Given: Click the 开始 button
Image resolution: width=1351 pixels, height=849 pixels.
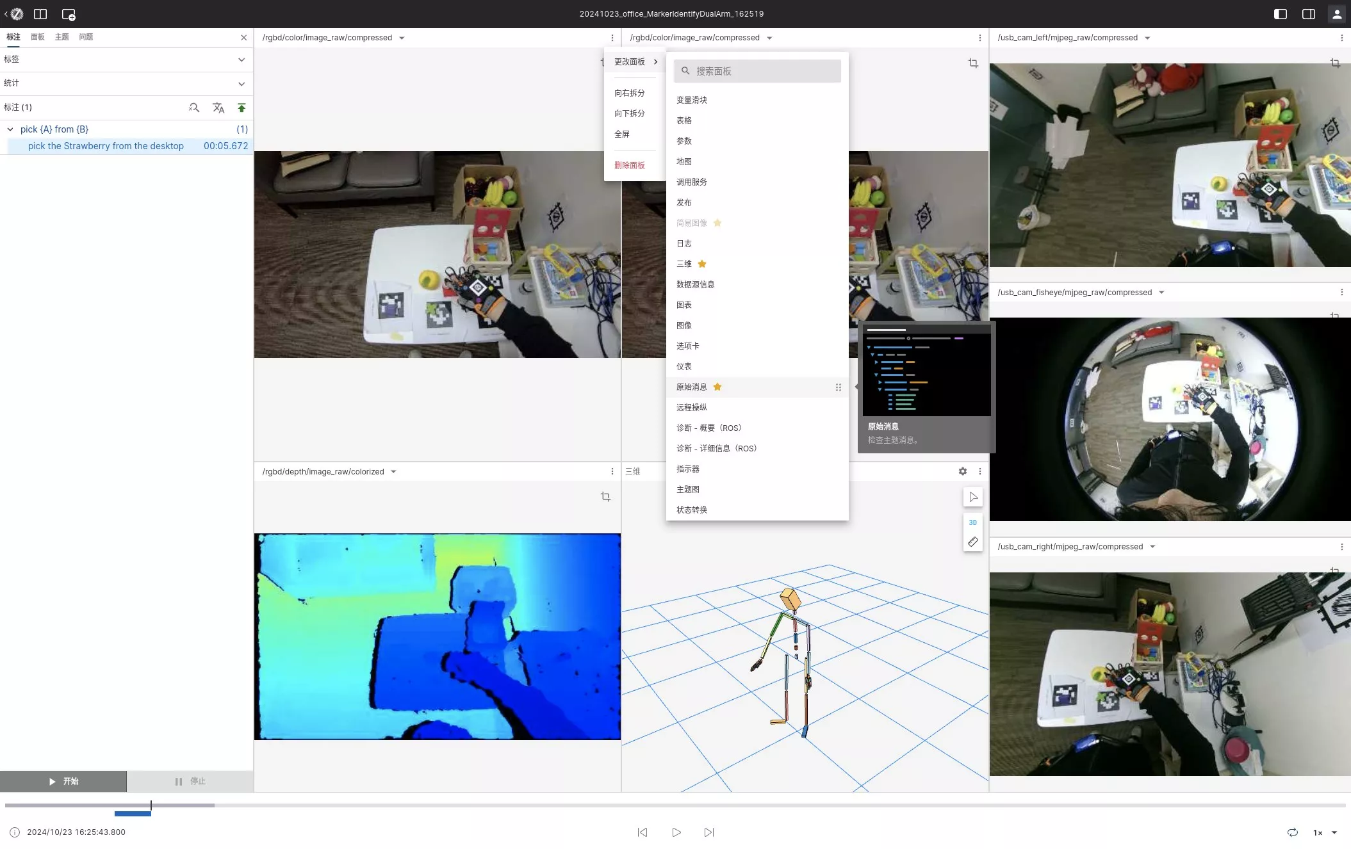Looking at the screenshot, I should (63, 781).
